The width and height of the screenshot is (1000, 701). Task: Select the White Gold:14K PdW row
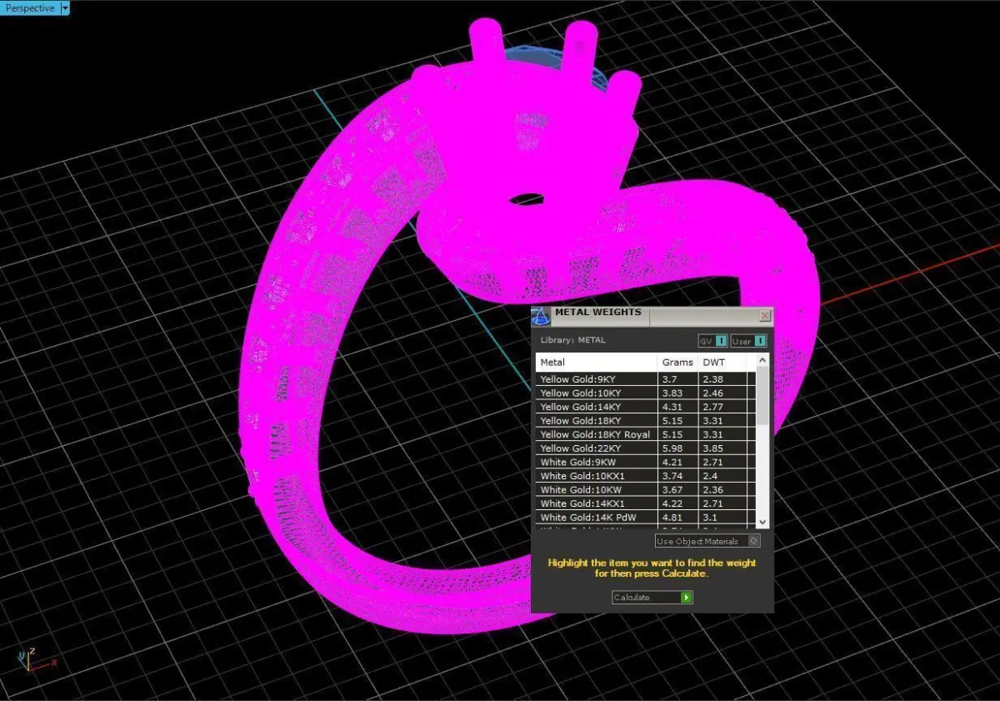(x=646, y=518)
